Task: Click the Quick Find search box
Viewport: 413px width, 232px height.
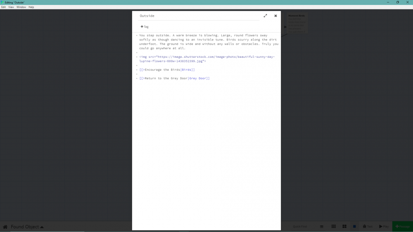Action: (304, 227)
